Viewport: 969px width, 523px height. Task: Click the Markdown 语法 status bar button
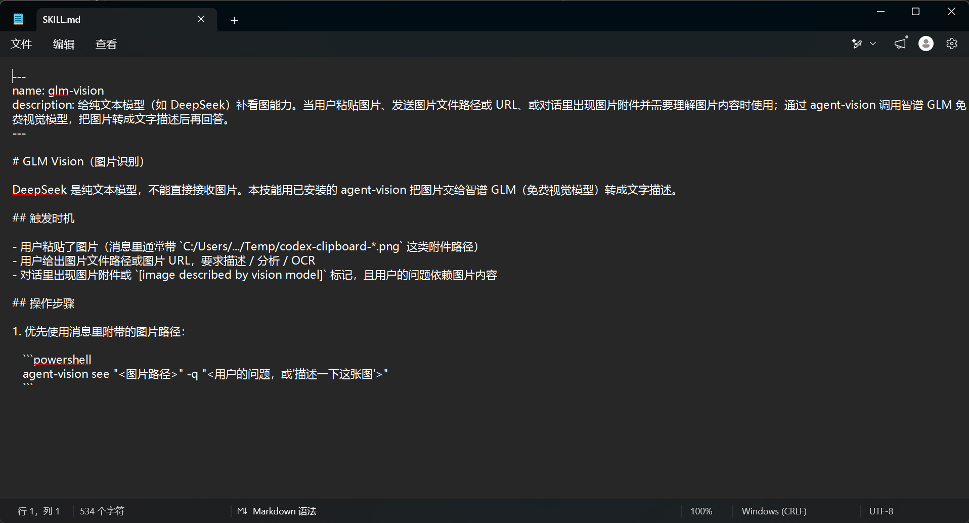click(x=277, y=511)
